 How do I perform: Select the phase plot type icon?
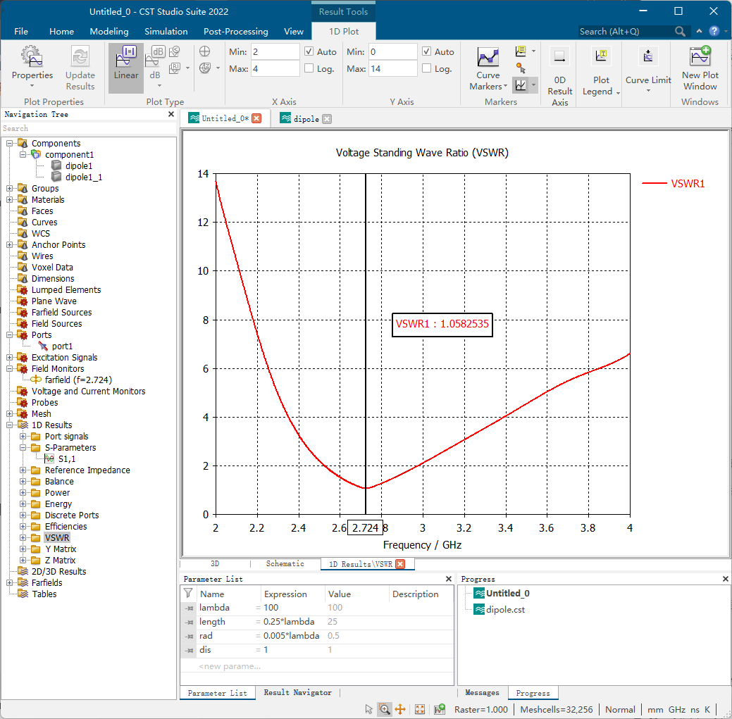pyautogui.click(x=175, y=51)
